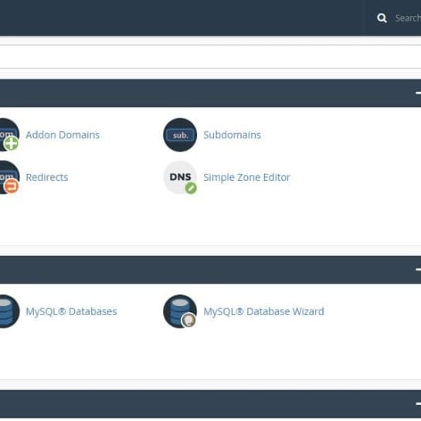This screenshot has width=421, height=421.
Task: Collapse the bottom-most section using its minus
Action: (418, 403)
